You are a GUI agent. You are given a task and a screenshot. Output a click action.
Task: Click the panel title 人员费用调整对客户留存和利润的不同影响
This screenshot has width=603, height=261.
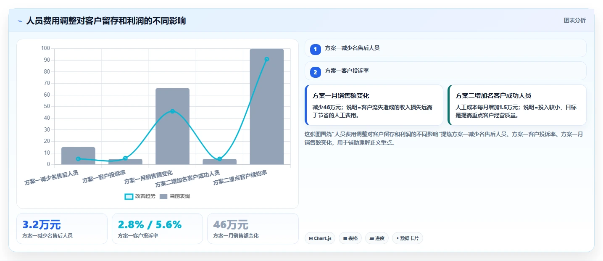[106, 21]
